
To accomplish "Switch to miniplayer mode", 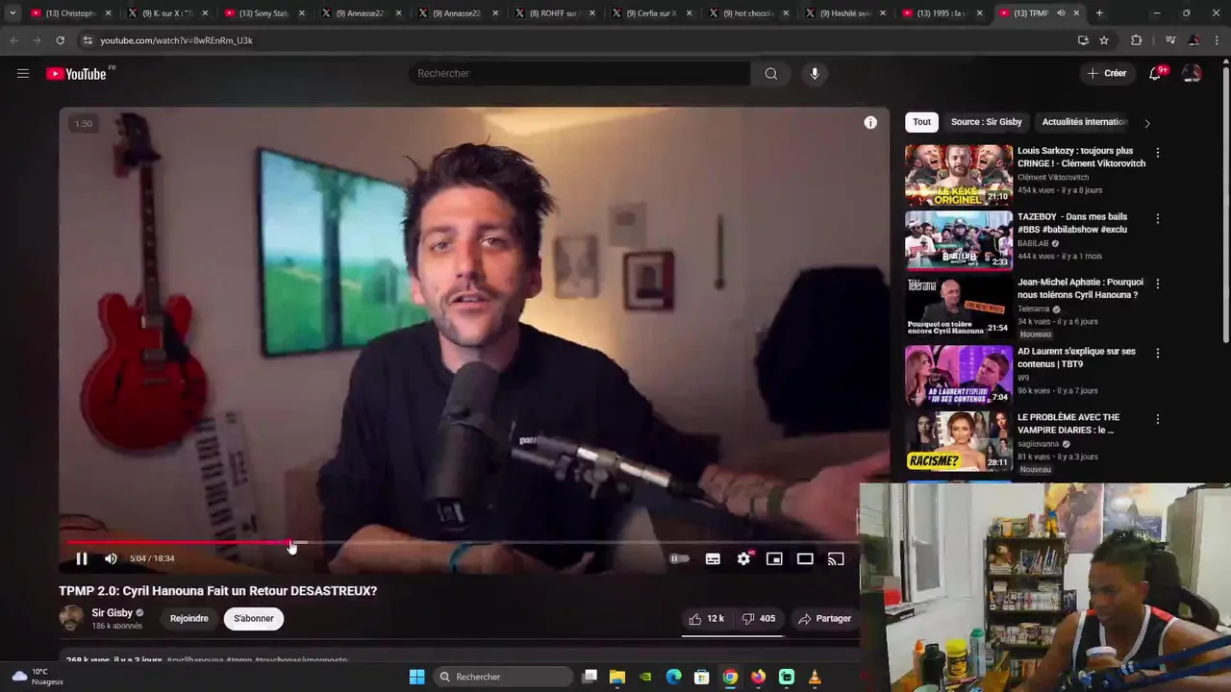I will (774, 558).
